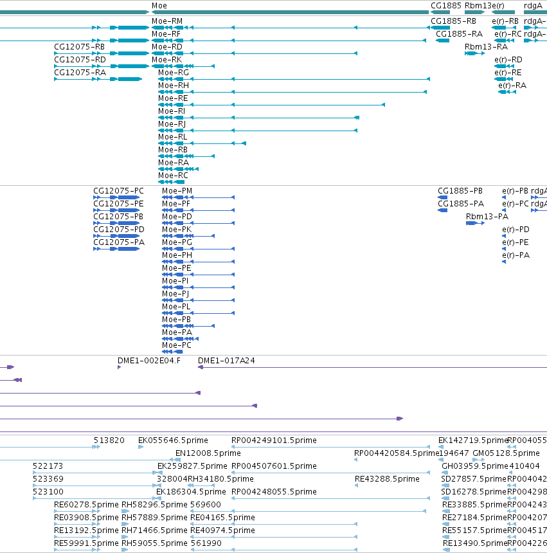Click the 523369 EST label
Screen dimensions: 547x553
[x=48, y=479]
